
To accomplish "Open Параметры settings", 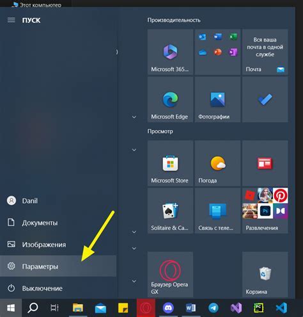I will click(x=58, y=266).
